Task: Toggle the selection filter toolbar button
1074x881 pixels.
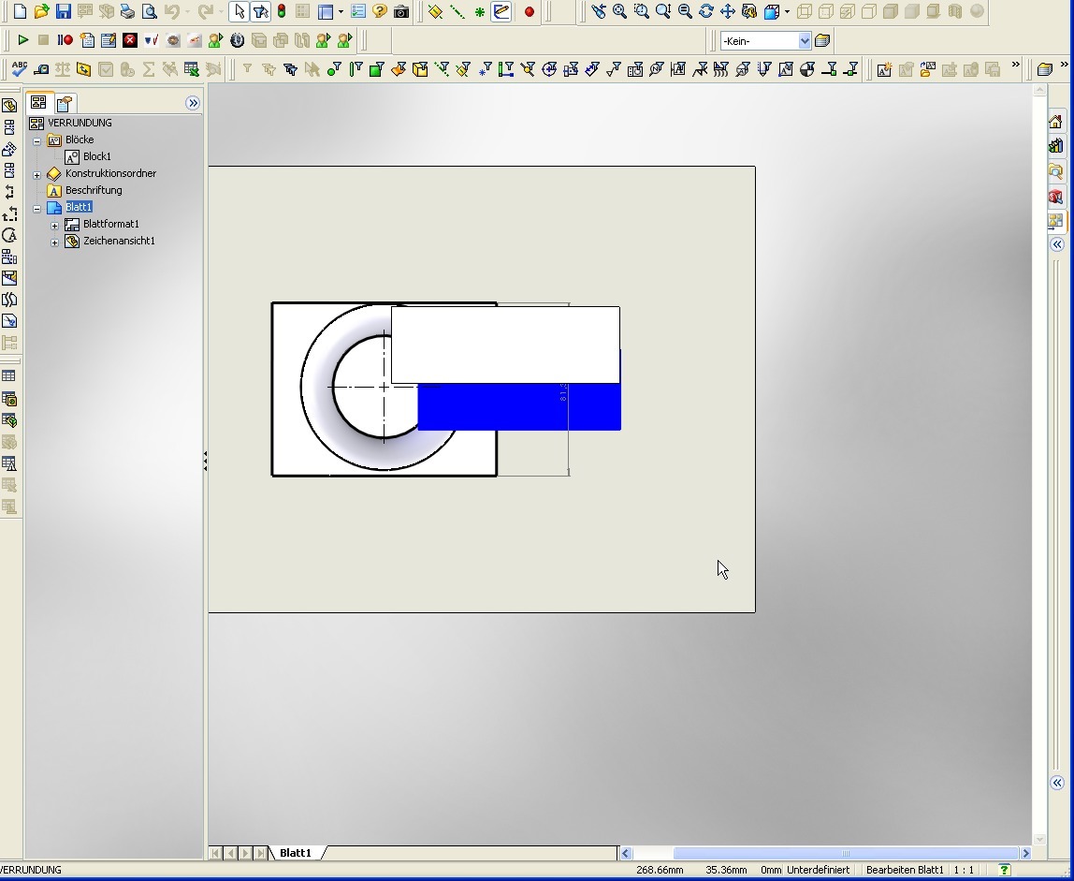Action: pos(261,12)
